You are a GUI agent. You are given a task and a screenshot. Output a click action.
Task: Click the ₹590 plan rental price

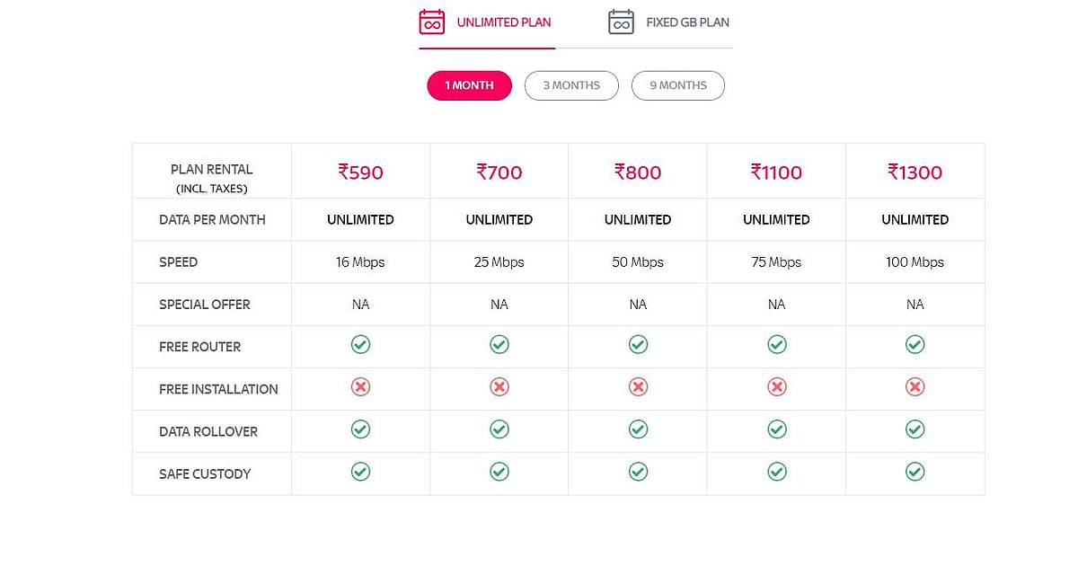click(360, 171)
